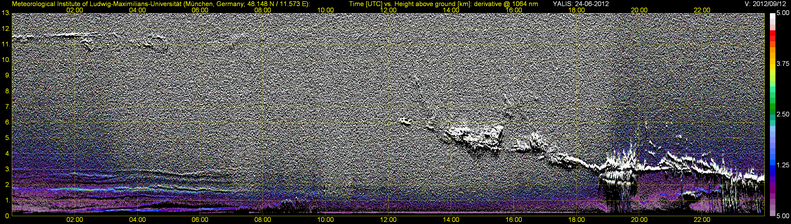This screenshot has height=224, width=791.
Task: Click '12:00' on the bottom time axis
Action: click(388, 220)
